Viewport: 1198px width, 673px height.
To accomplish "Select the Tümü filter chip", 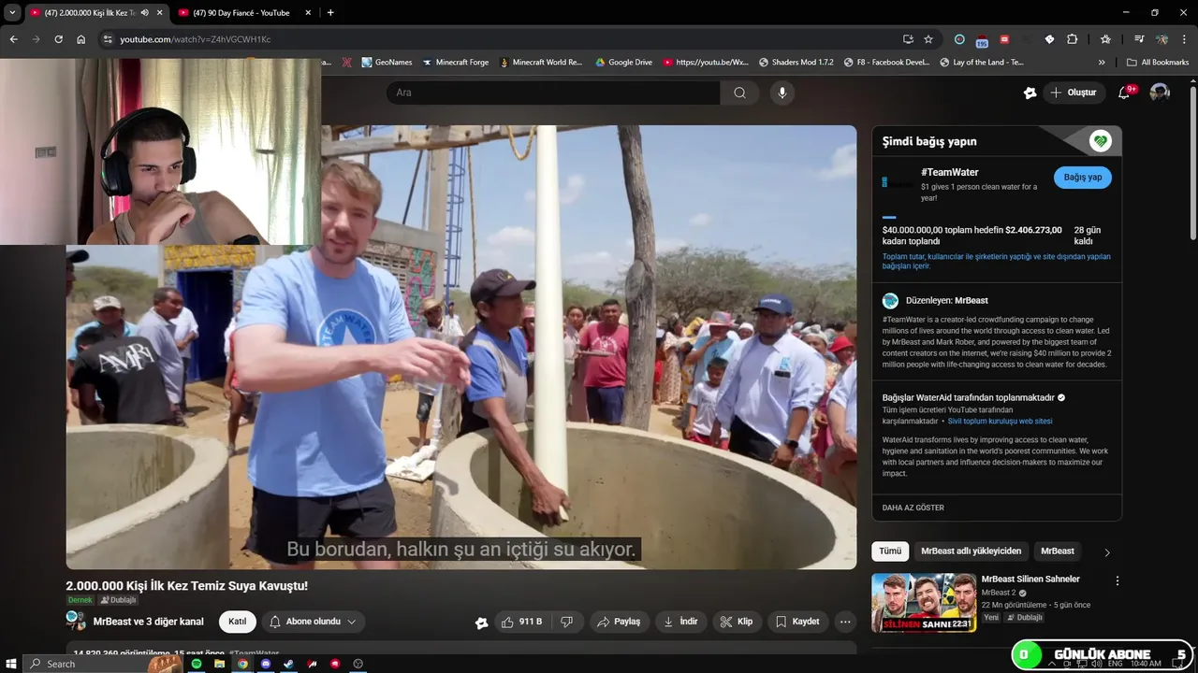I will click(890, 551).
